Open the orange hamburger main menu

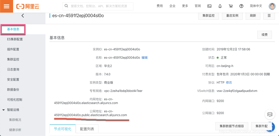pyautogui.click(x=6, y=6)
